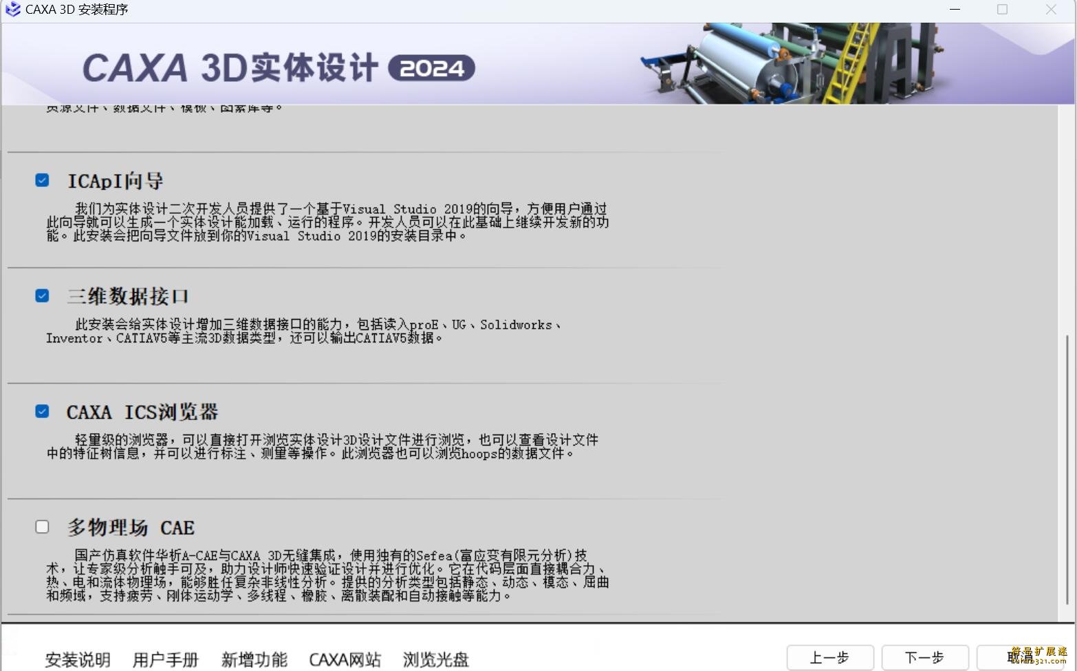This screenshot has width=1077, height=671.
Task: Enable the 多物理场 CAE component
Action: tap(42, 526)
